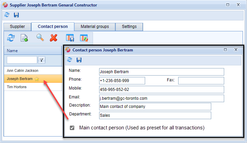This screenshot has width=247, height=143.
Task: Click the refresh icon in the supplier window toolbar
Action: [7, 15]
